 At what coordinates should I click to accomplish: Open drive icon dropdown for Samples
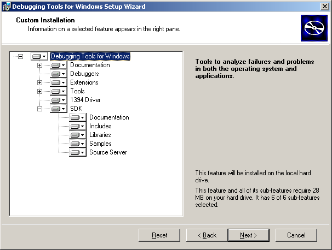[77, 144]
